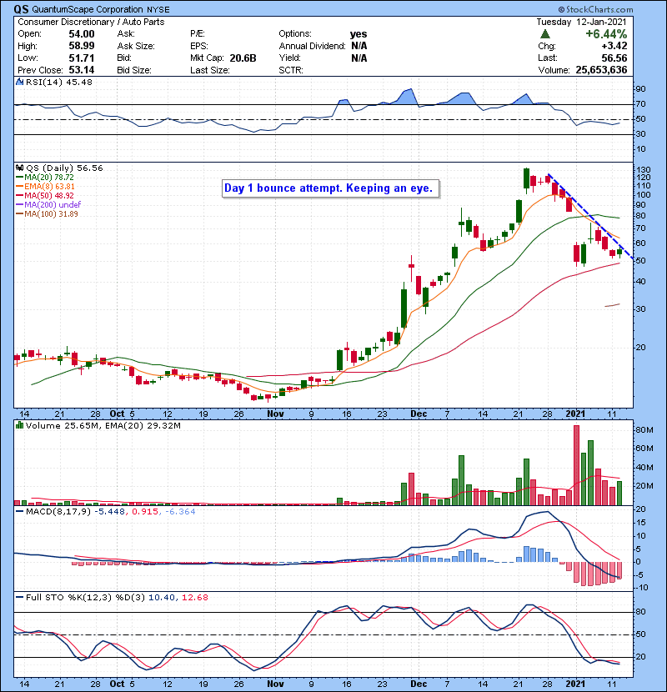
Task: Click the tallest red volume bar near 80M
Action: 576,465
